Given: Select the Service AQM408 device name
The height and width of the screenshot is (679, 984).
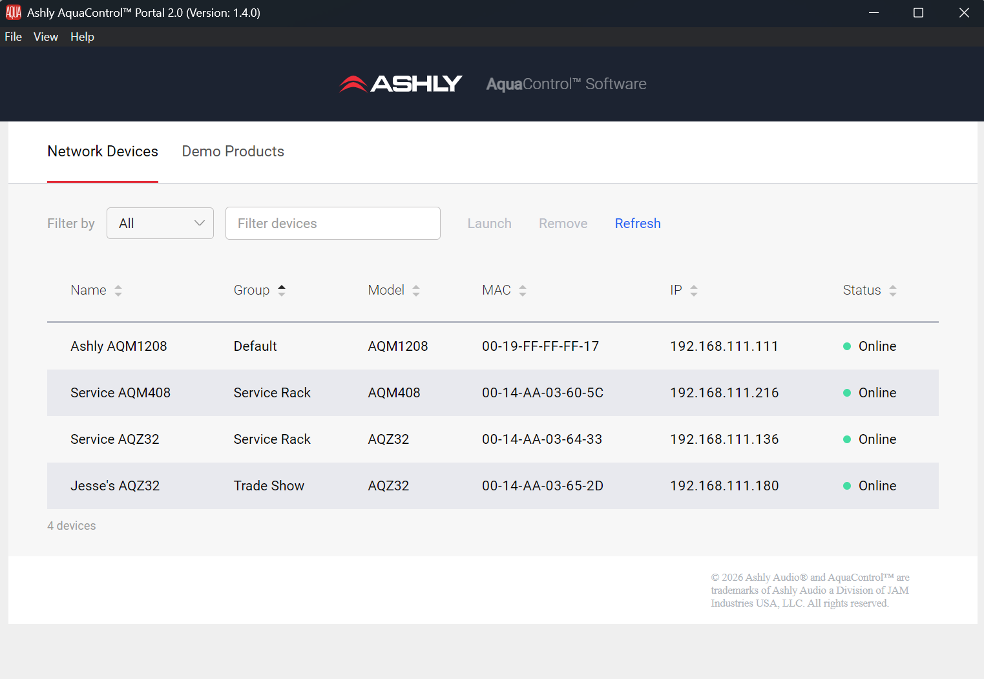Looking at the screenshot, I should tap(120, 393).
